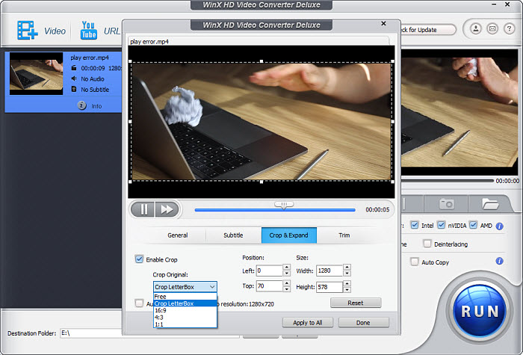Click top-center crop handle
The height and width of the screenshot is (355, 523).
click(x=261, y=61)
